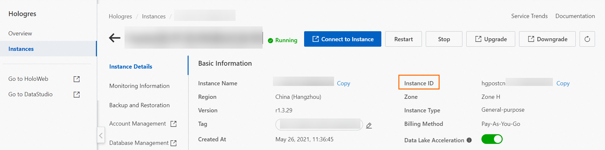Click the Upgrade button
Image resolution: width=605 pixels, height=150 pixels.
(x=490, y=39)
